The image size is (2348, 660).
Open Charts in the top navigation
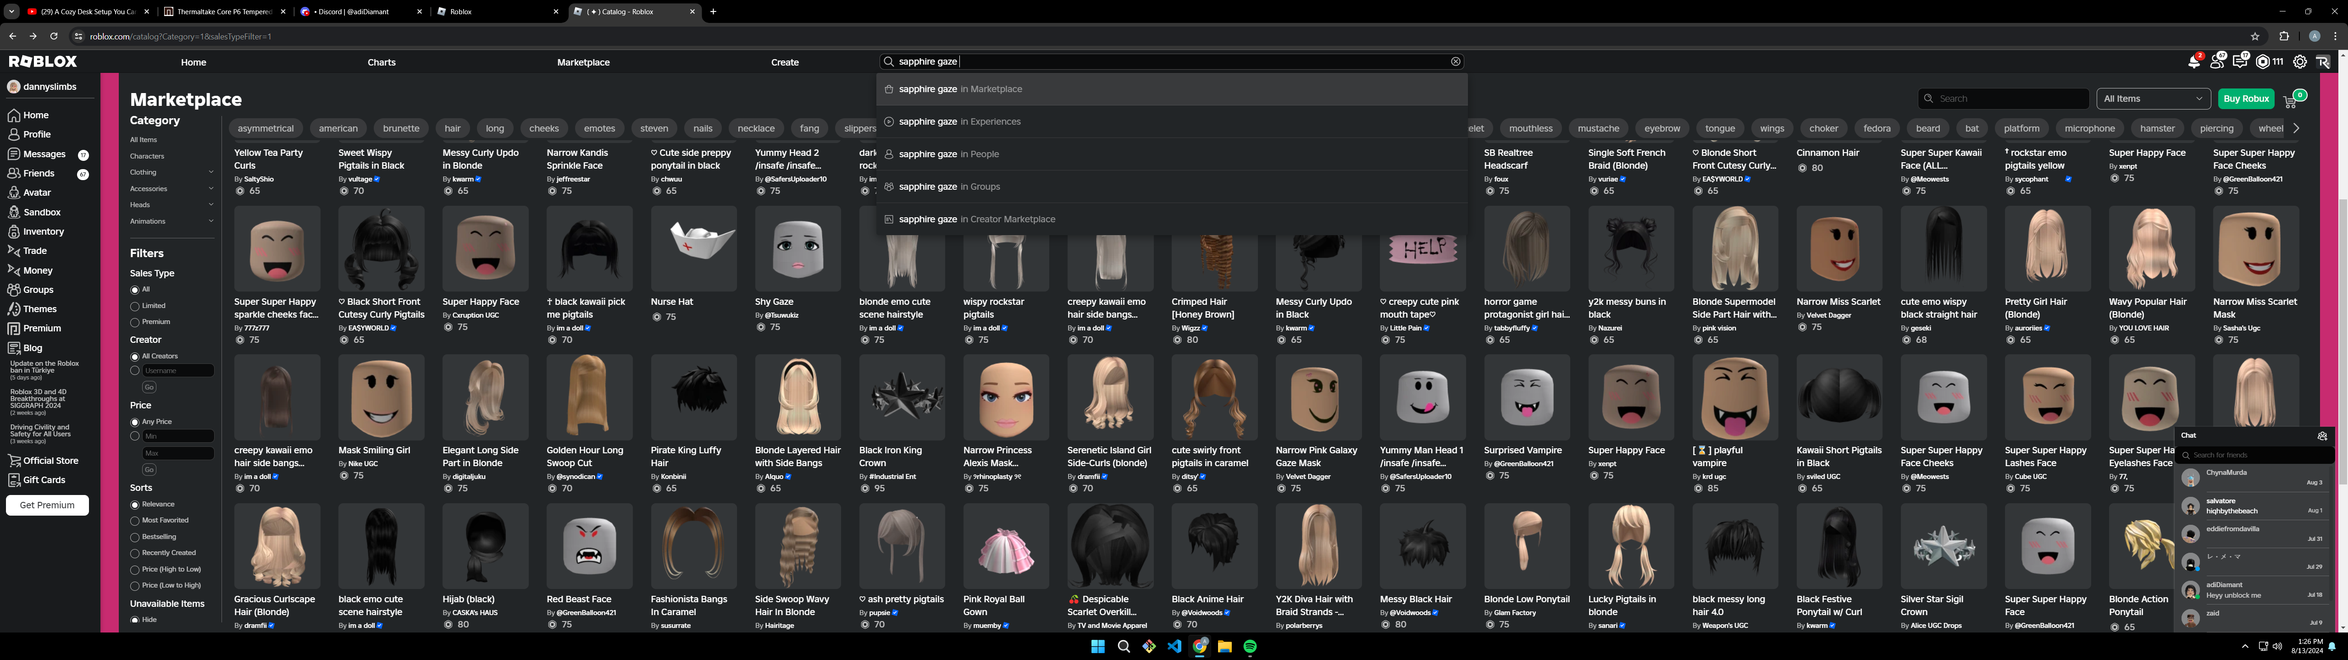pos(381,62)
